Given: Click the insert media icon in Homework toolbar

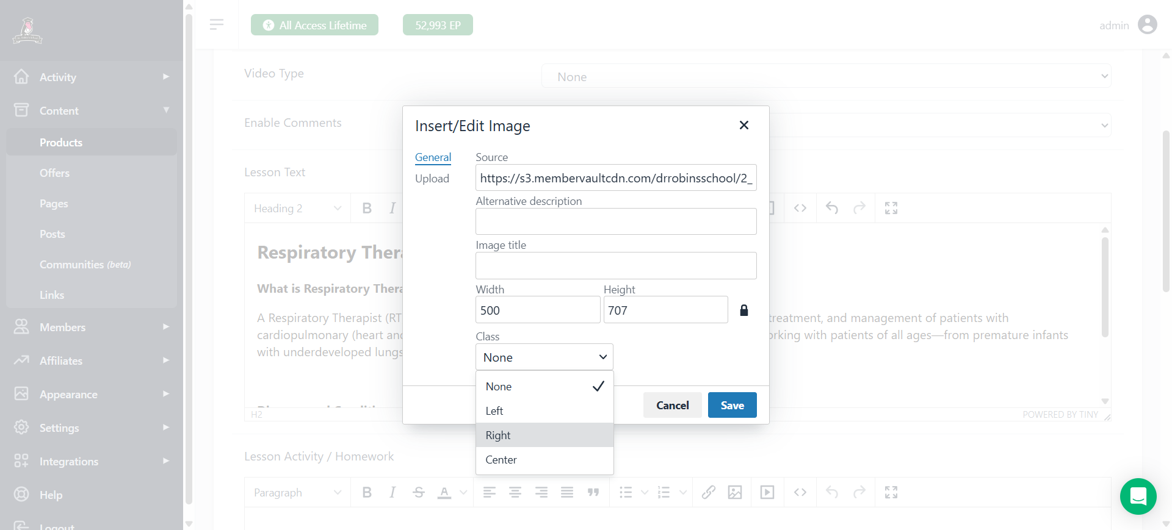Looking at the screenshot, I should point(767,492).
